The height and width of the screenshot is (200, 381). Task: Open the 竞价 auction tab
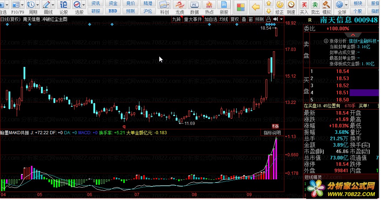pyautogui.click(x=130, y=4)
